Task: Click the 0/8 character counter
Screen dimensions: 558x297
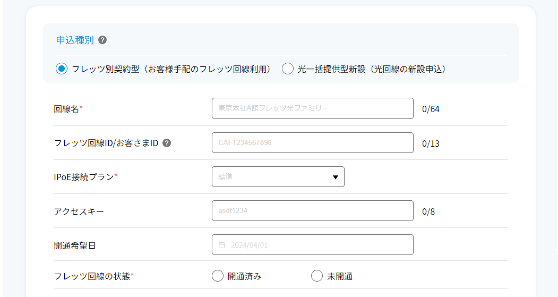Action: (x=428, y=211)
